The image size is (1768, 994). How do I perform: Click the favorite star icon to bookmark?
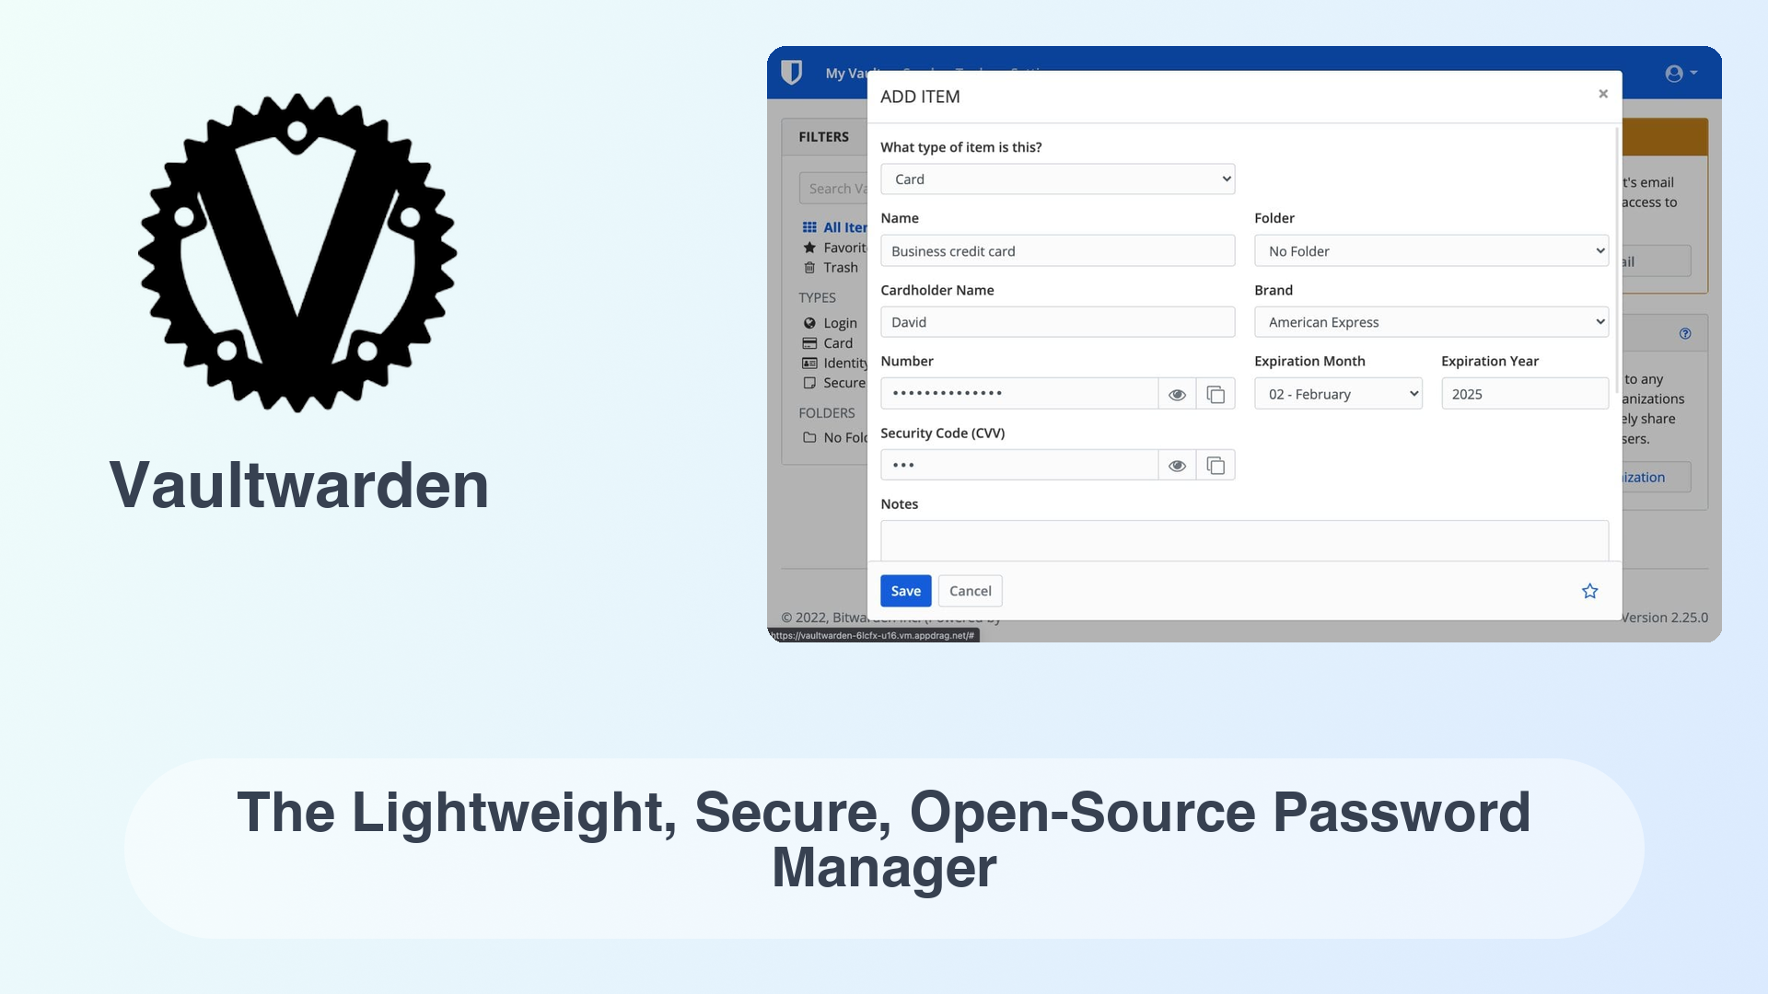tap(1589, 591)
